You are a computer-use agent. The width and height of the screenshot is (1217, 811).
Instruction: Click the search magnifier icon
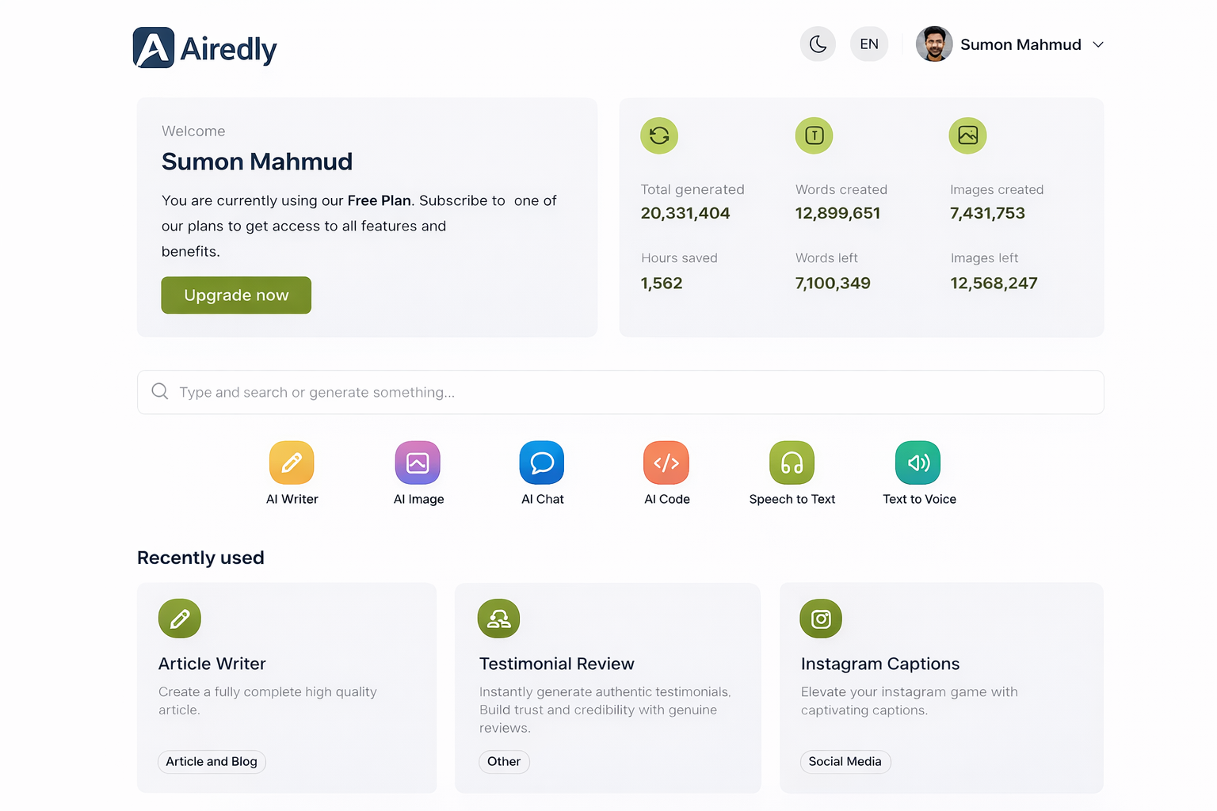click(x=159, y=391)
